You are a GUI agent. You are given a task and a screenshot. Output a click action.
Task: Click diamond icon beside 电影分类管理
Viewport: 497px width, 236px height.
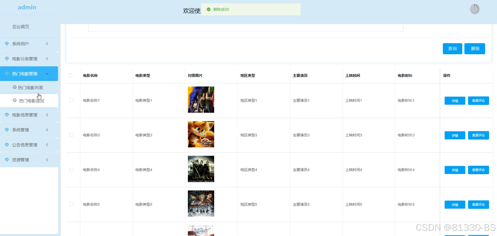[7, 59]
